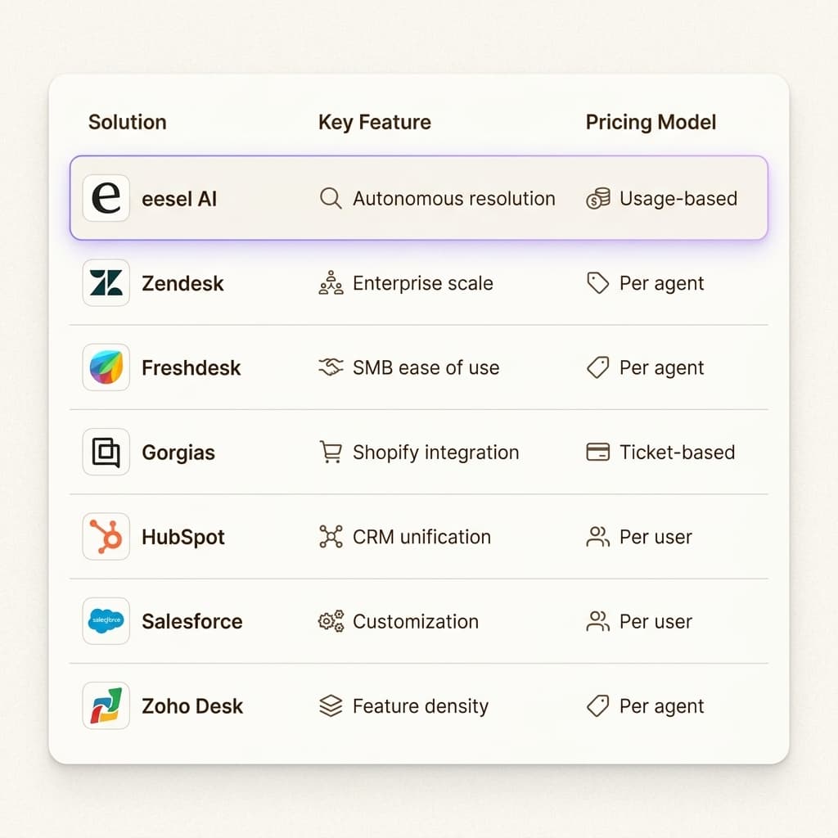
Task: Click the SMB ease of use text
Action: coord(426,367)
